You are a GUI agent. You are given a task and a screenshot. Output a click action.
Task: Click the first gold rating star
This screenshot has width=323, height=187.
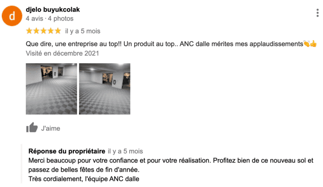pos(30,31)
